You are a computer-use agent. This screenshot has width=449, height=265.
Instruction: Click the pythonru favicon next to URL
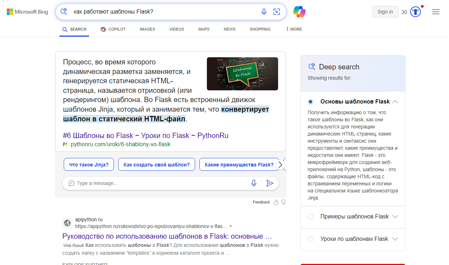[66, 144]
